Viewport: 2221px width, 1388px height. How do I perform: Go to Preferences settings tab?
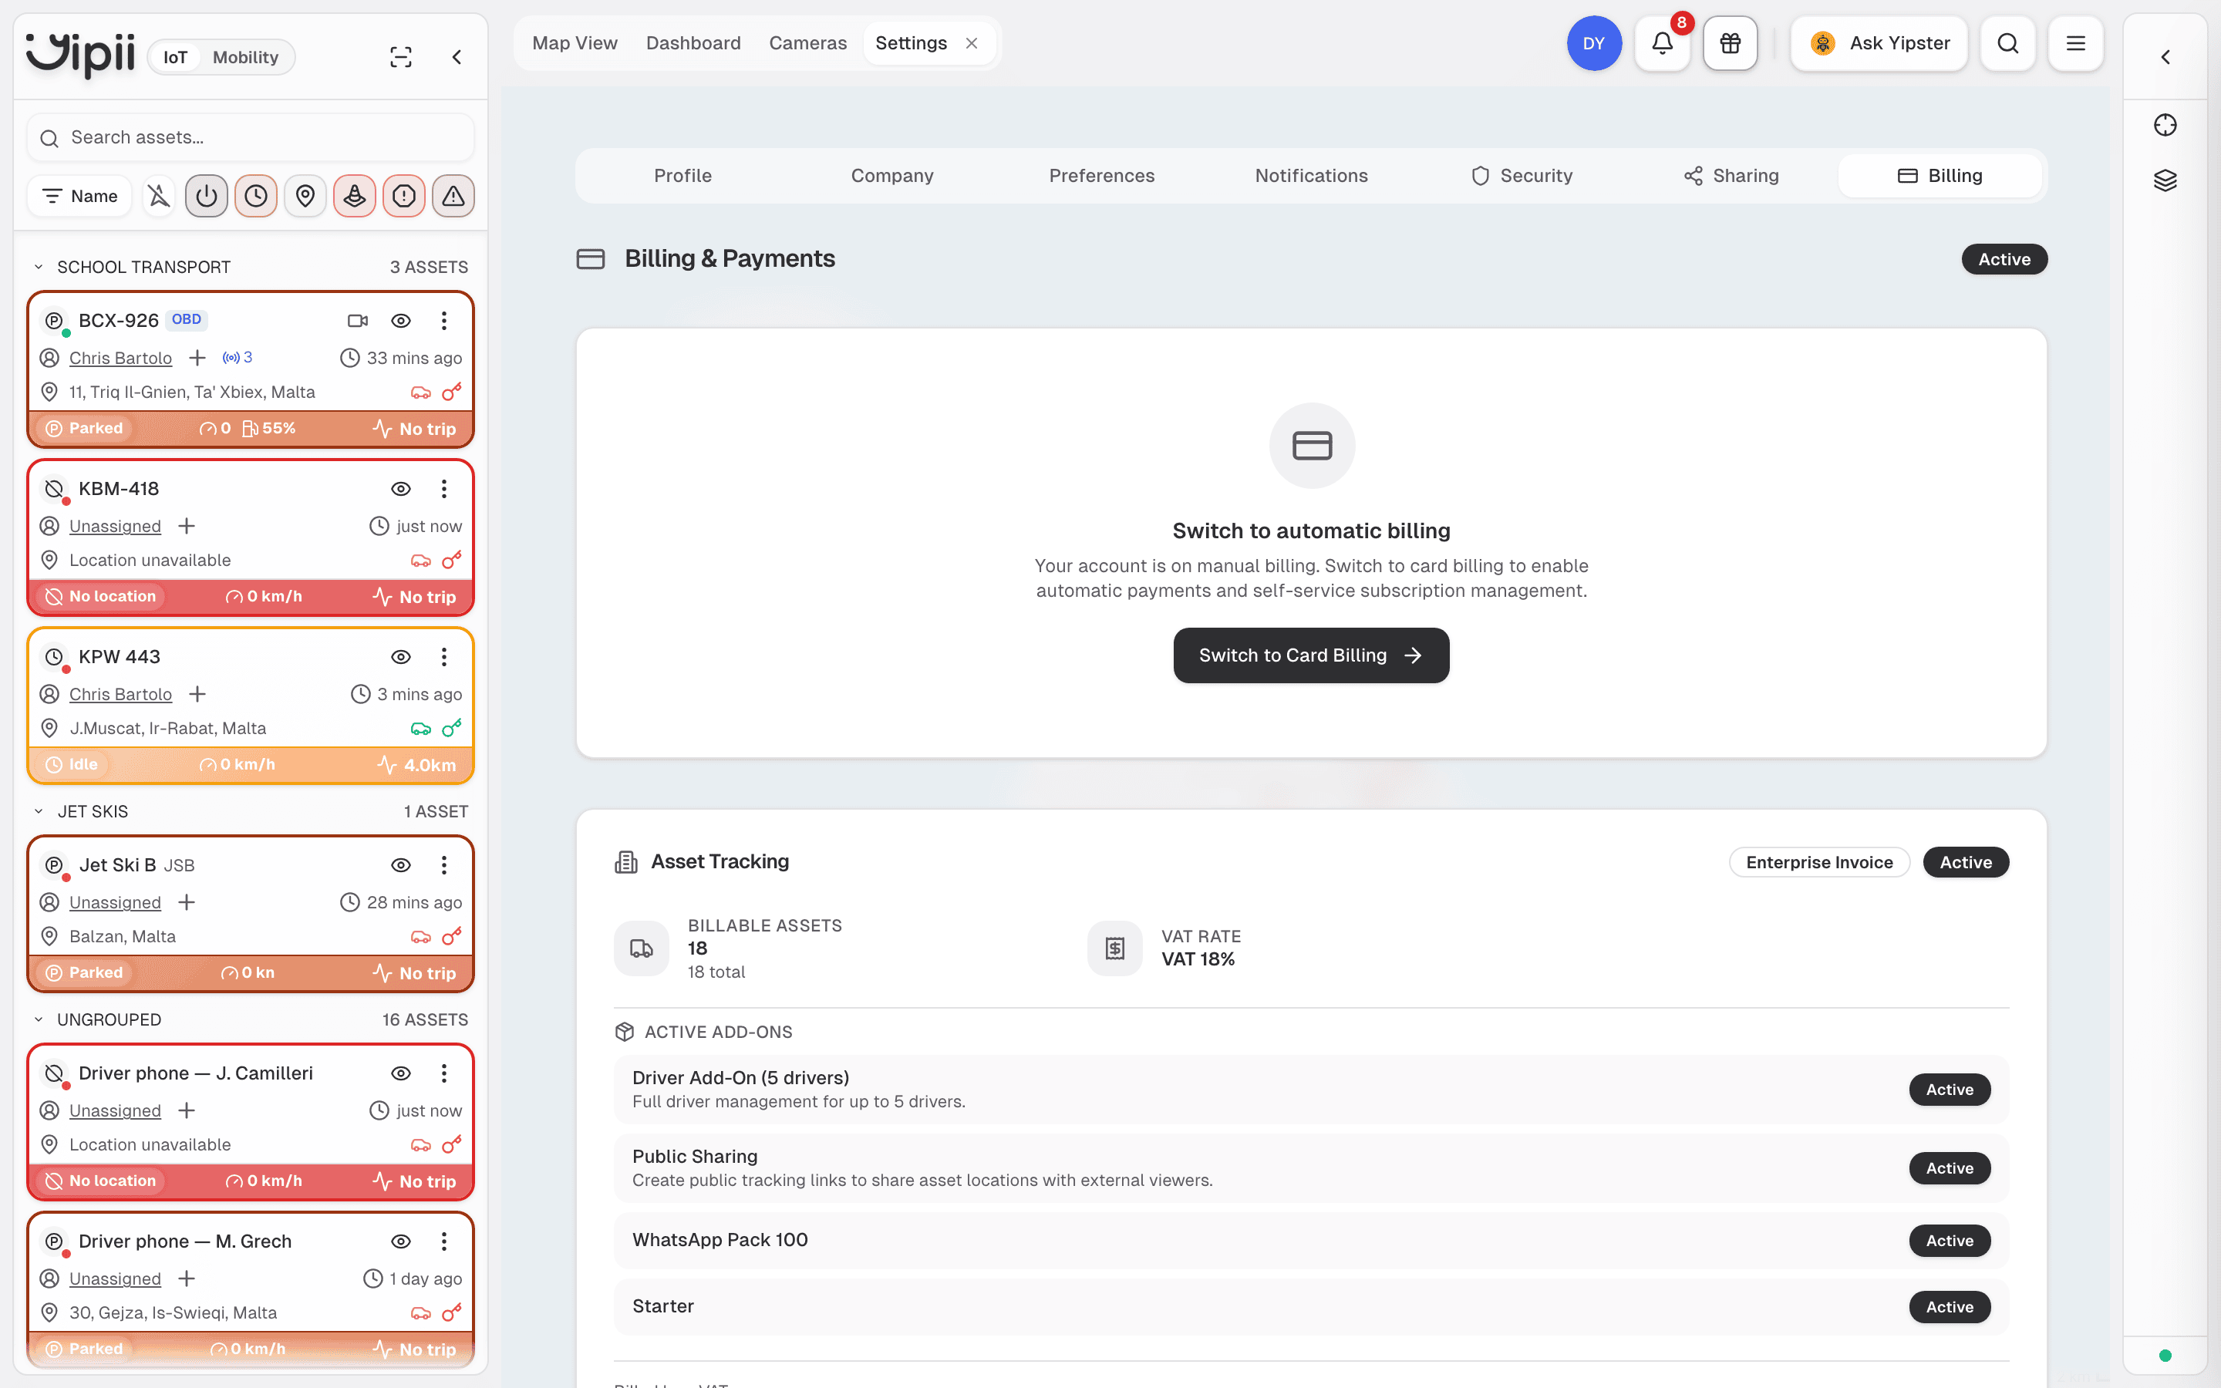1101,175
